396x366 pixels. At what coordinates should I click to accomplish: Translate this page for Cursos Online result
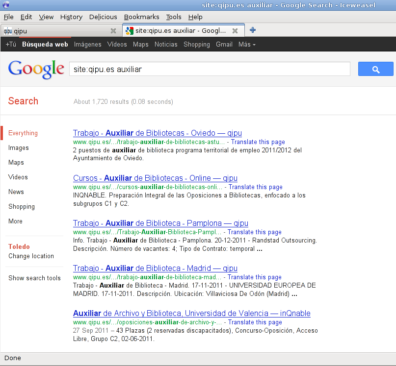click(255, 187)
